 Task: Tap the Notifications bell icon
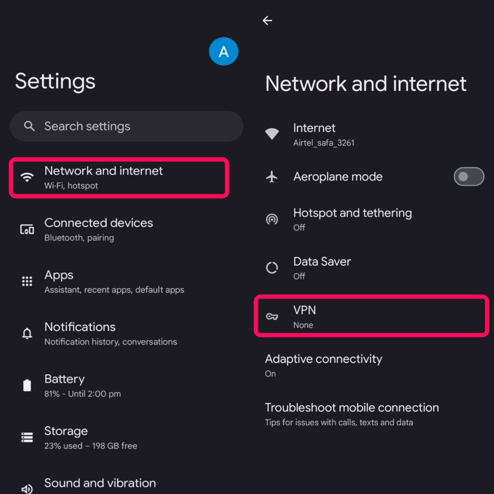coord(27,333)
